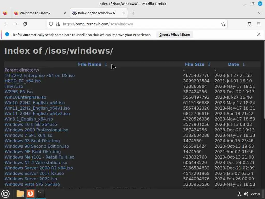Screen dimensions: 265x199
Task: Save page to Pocket
Action: 249,24
